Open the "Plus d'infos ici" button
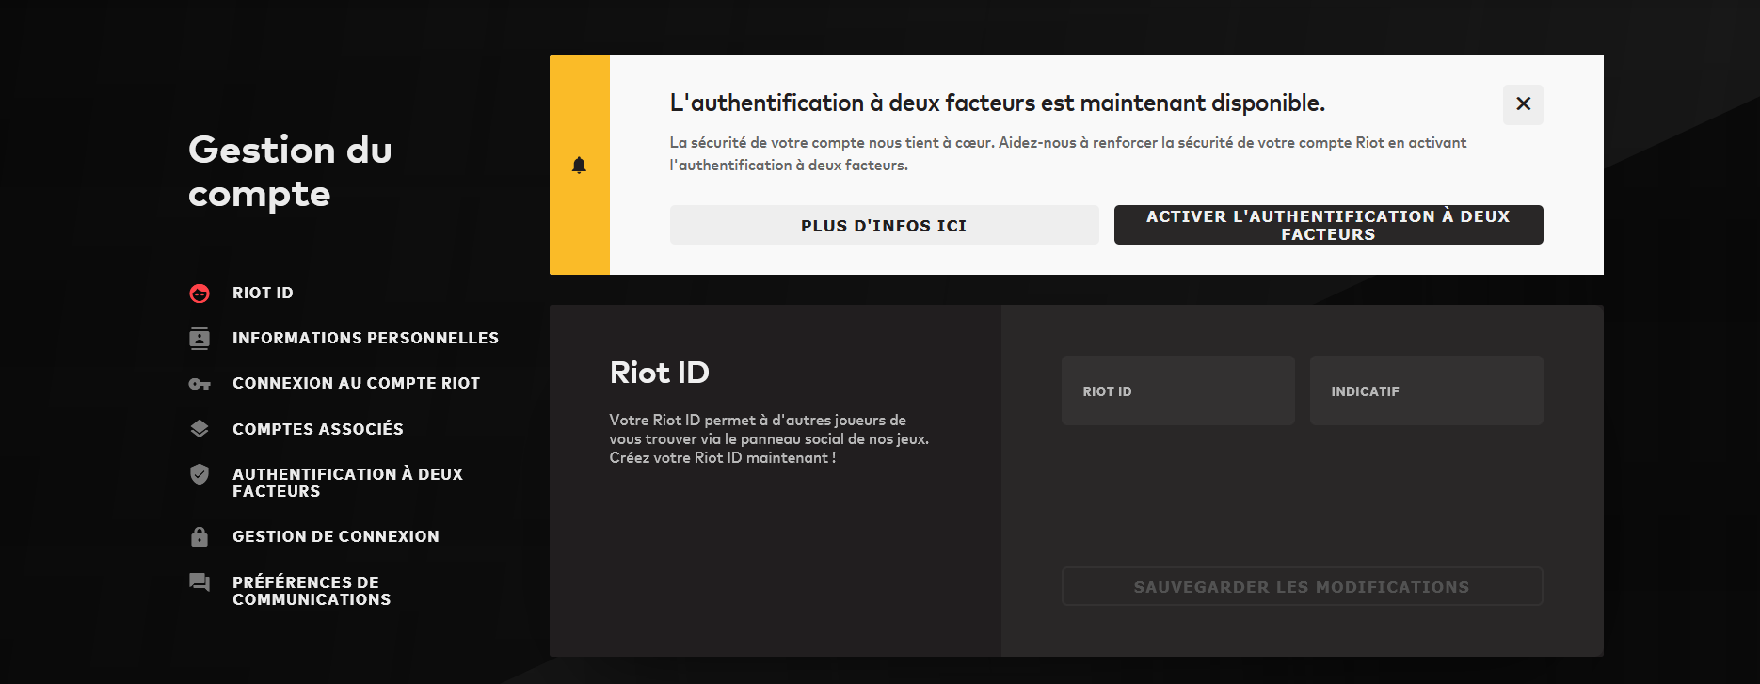This screenshot has height=684, width=1760. pyautogui.click(x=884, y=226)
